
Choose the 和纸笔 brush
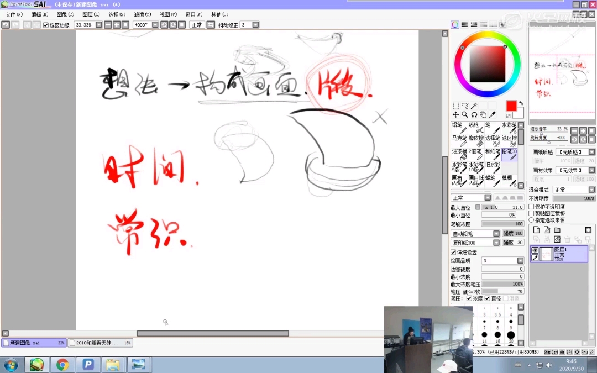[493, 154]
